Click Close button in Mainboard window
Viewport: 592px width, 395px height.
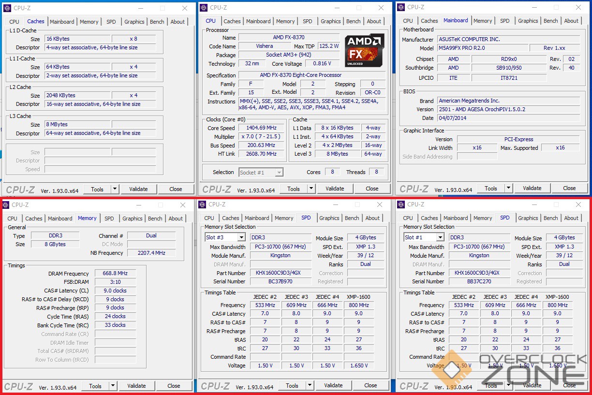click(x=570, y=188)
